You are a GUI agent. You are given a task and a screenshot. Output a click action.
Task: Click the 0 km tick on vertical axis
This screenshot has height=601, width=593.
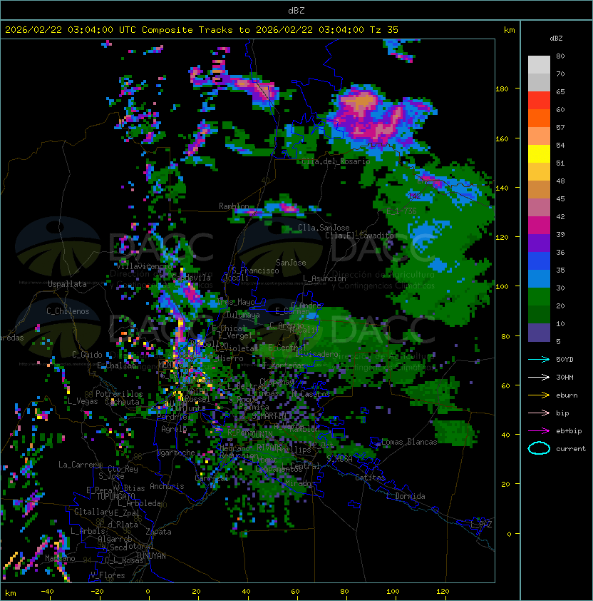point(509,534)
